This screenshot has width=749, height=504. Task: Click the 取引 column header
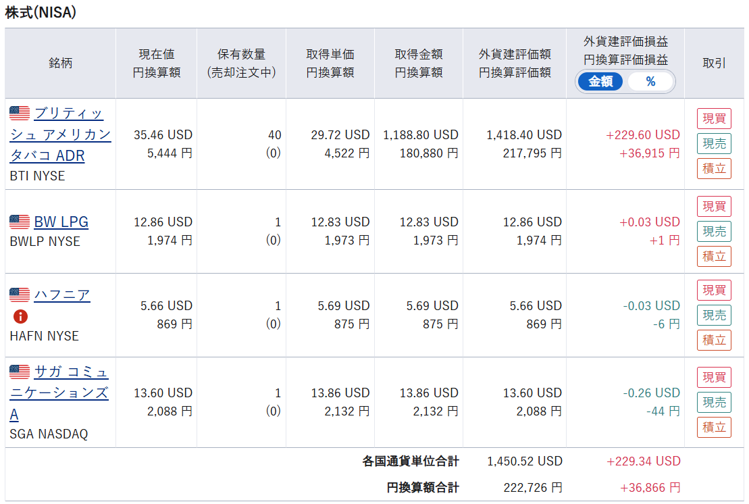(714, 63)
